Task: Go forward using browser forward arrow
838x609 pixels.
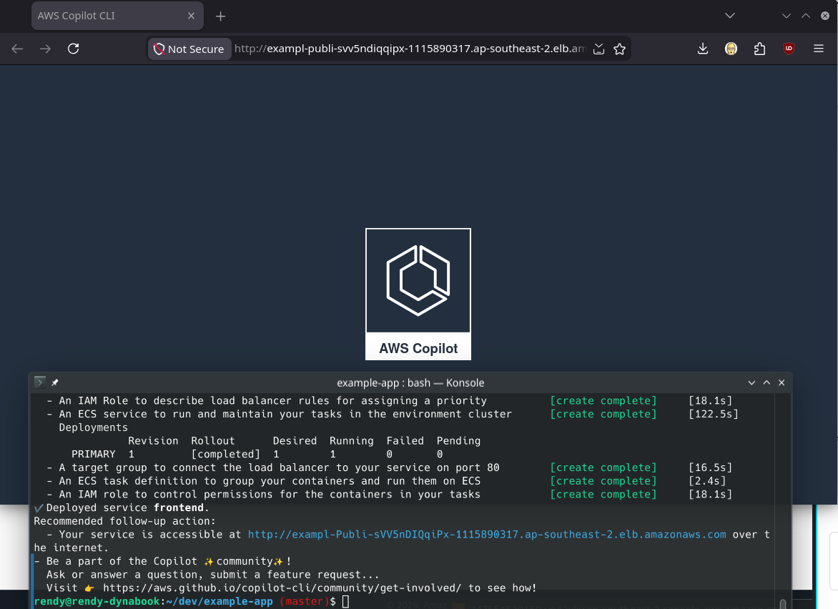Action: [x=46, y=49]
